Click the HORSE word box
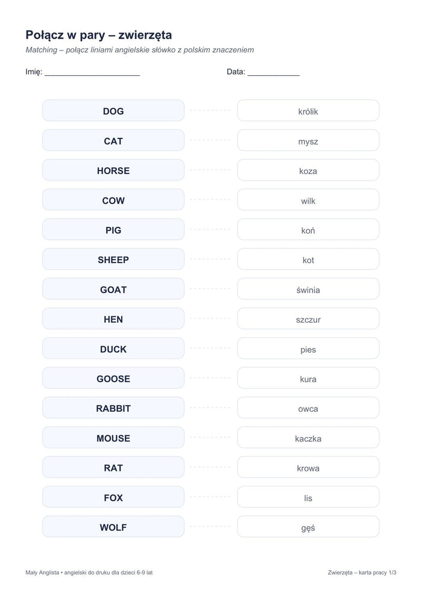 coord(113,170)
